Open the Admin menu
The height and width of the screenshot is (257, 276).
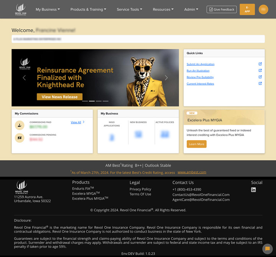(191, 9)
